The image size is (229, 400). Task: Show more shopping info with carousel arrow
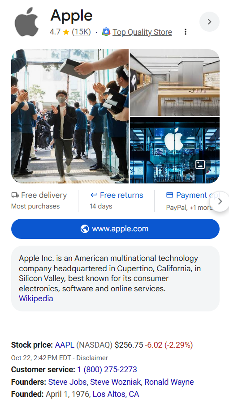[220, 201]
